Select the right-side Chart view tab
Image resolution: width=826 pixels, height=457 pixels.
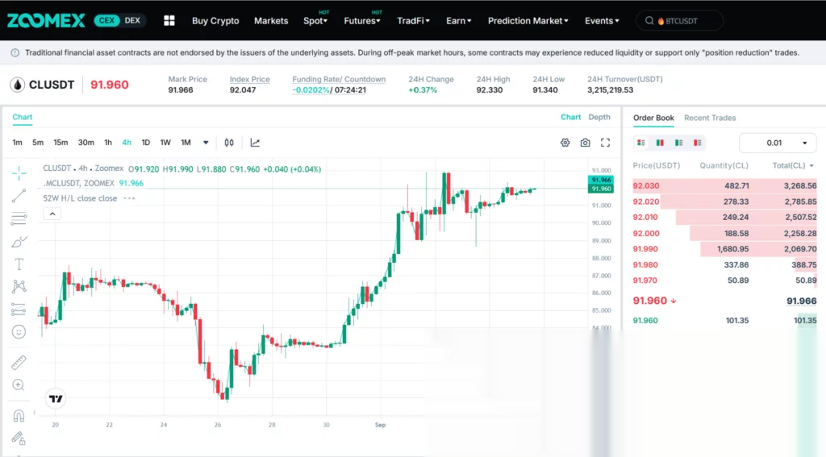click(570, 117)
